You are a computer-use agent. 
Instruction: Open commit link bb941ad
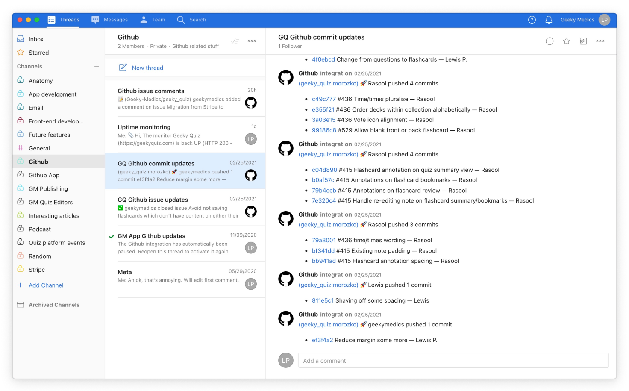[324, 261]
